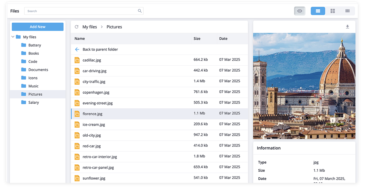
Task: Click the Add New button
Action: (x=37, y=27)
